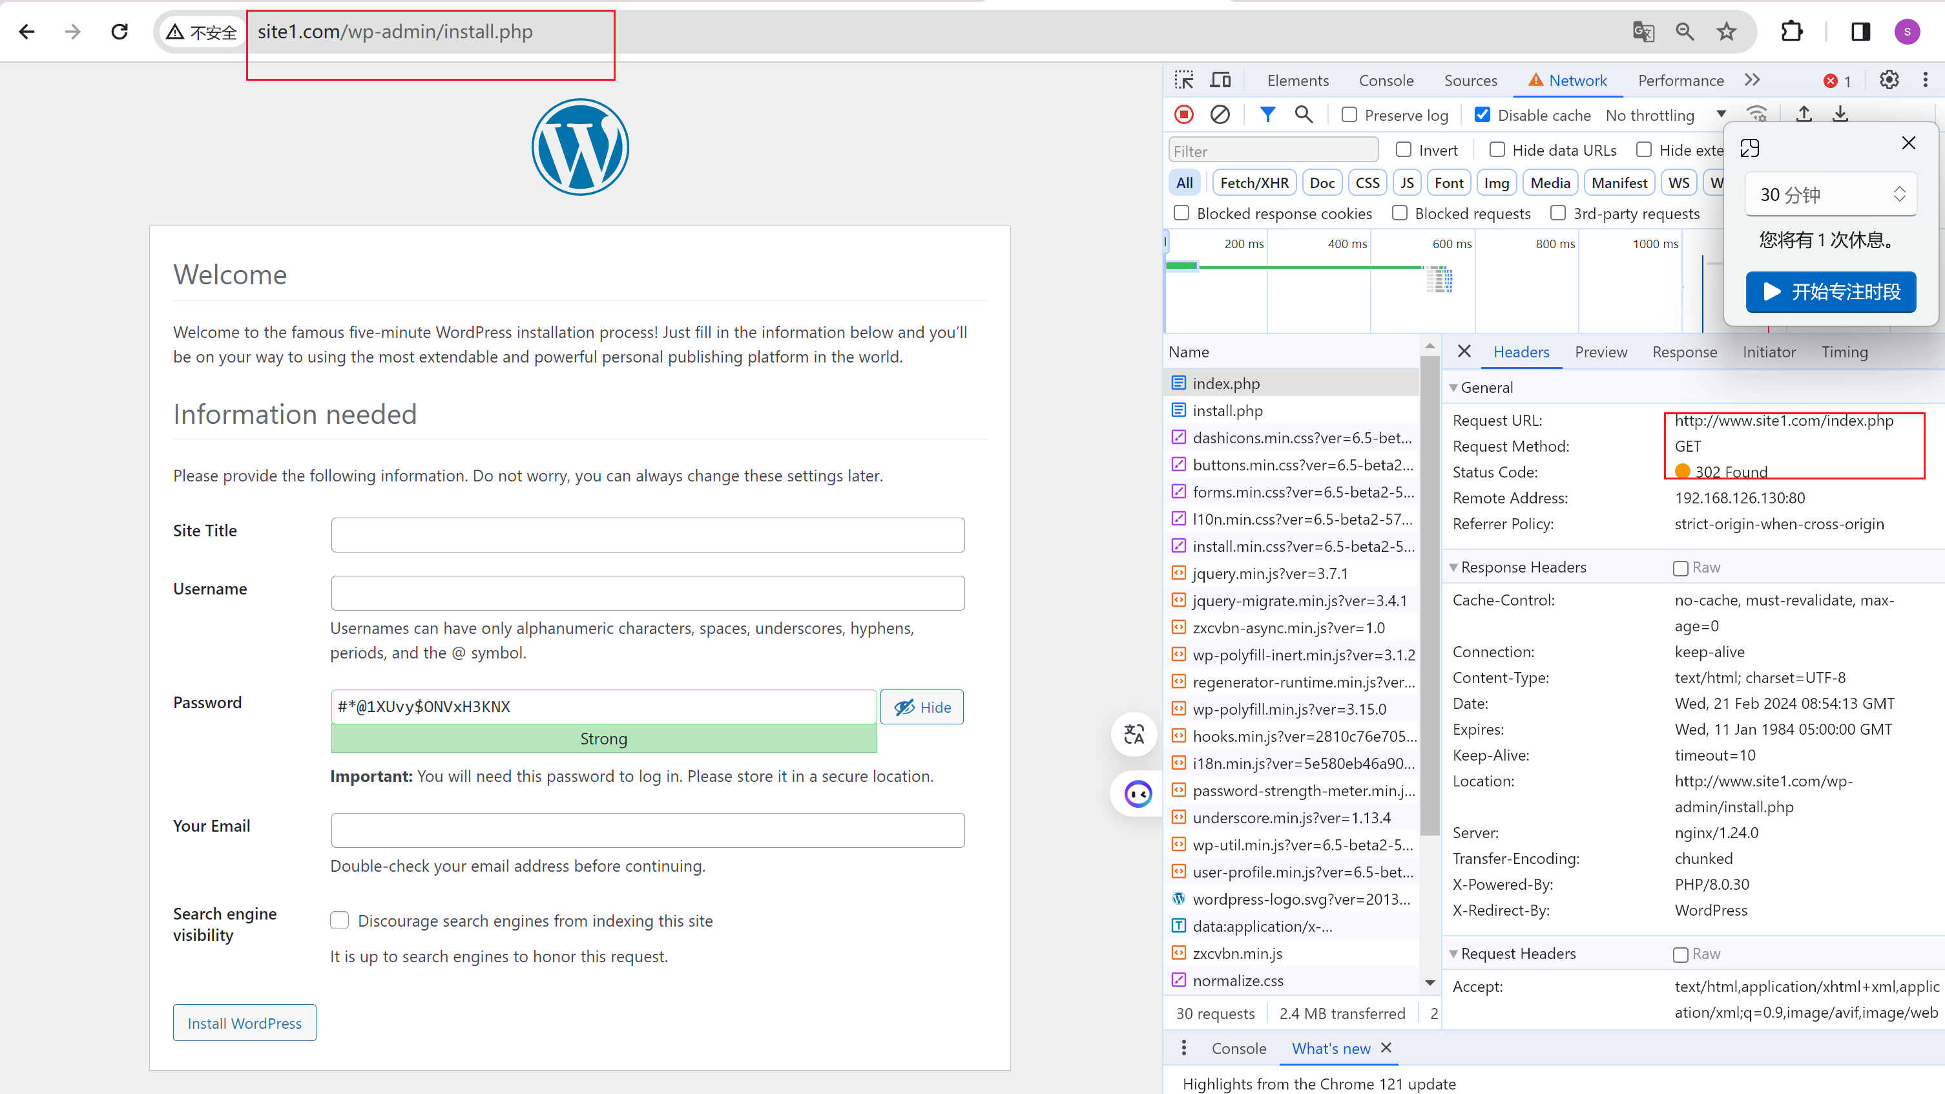Check Discourage search engines from indexing
This screenshot has height=1094, width=1945.
pos(340,920)
